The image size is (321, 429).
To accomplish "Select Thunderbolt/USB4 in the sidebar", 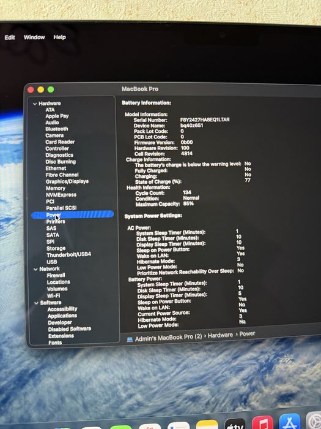I will tap(68, 254).
